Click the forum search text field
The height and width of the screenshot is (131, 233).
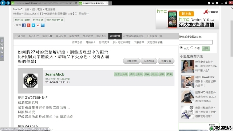click(x=196, y=42)
